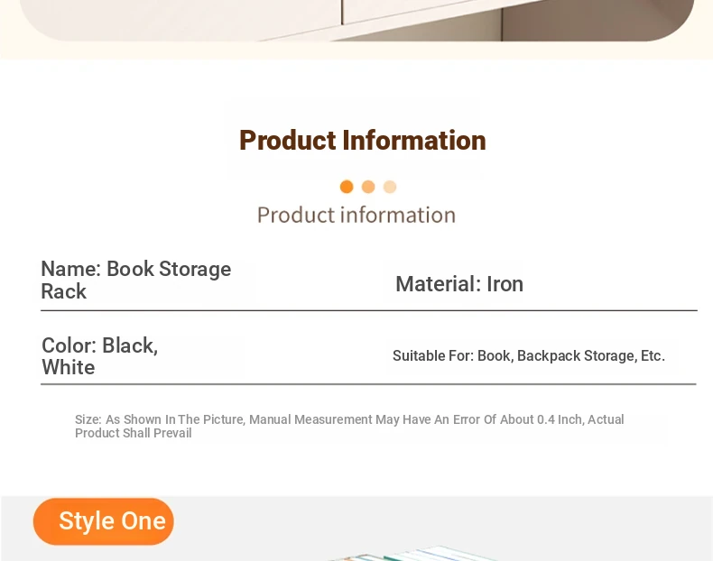Screen dimensions: 713x561
Task: Click Suitable For: Book, Backpack Storage text
Action: pyautogui.click(x=528, y=355)
